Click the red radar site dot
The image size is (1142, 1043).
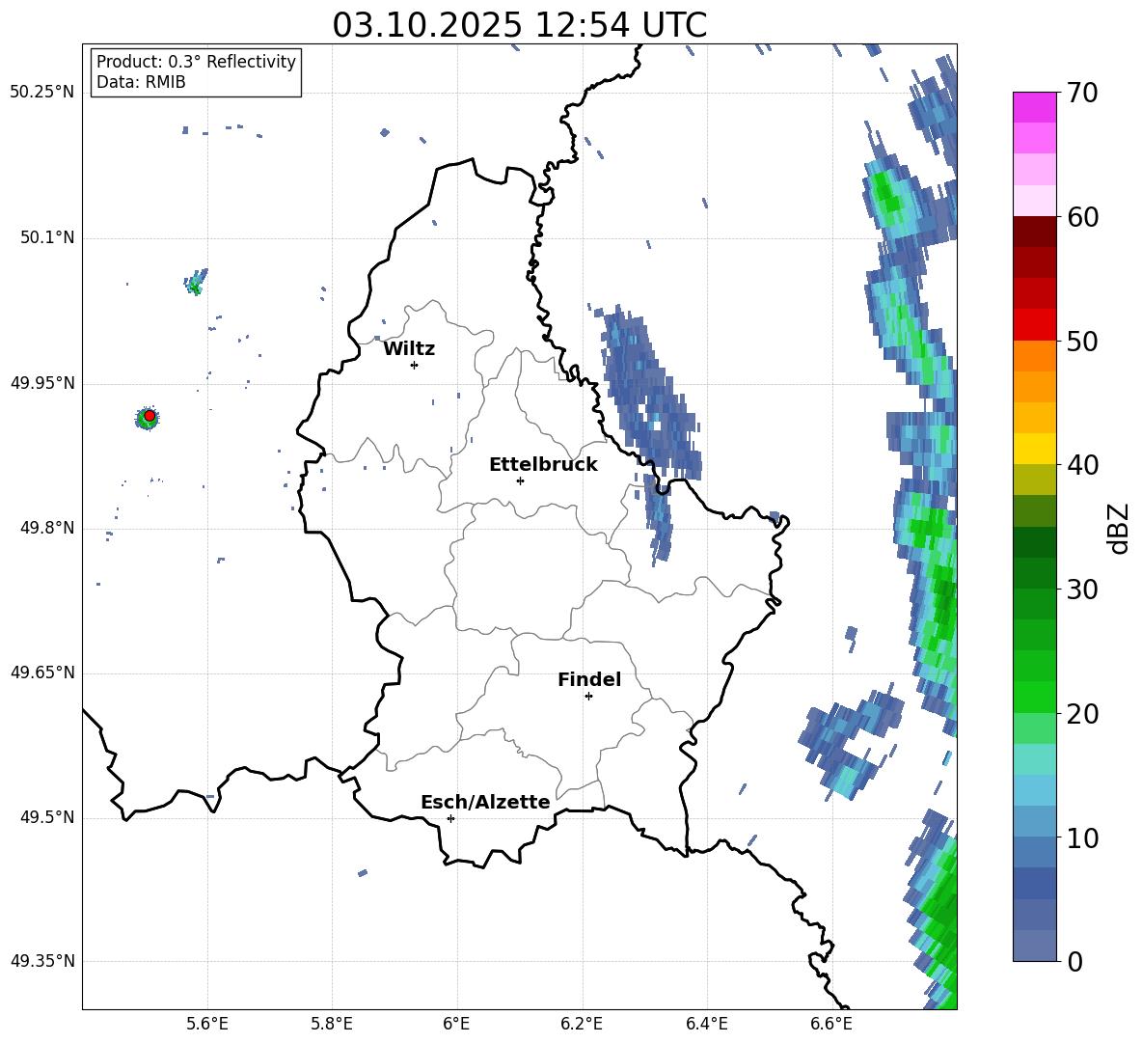(x=150, y=416)
